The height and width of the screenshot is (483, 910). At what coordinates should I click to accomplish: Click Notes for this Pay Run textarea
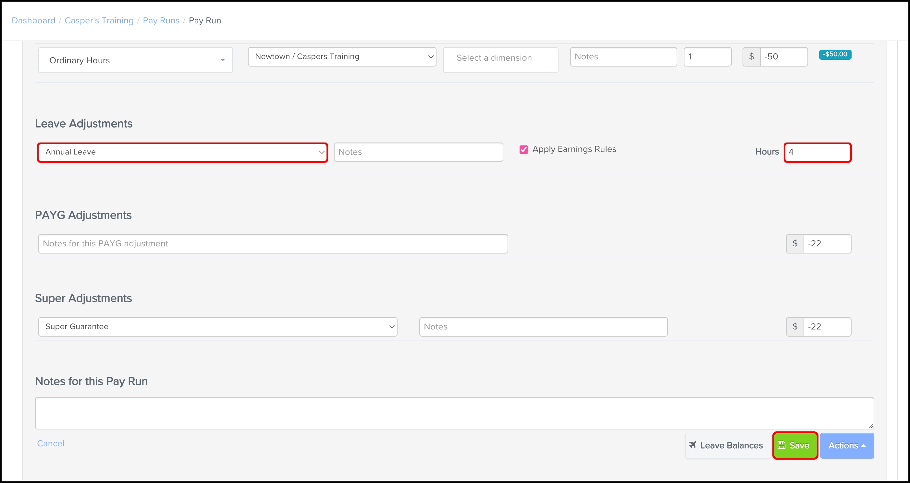pos(454,413)
